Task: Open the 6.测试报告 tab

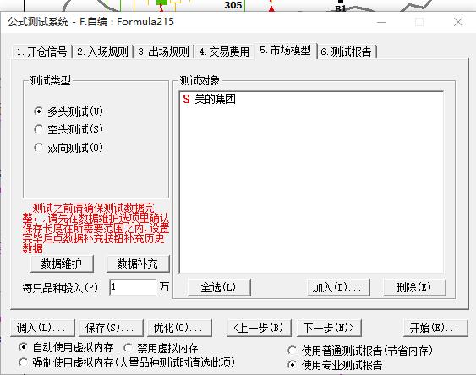Action: pos(346,52)
